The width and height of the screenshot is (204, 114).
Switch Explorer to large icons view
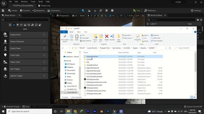pos(195,97)
